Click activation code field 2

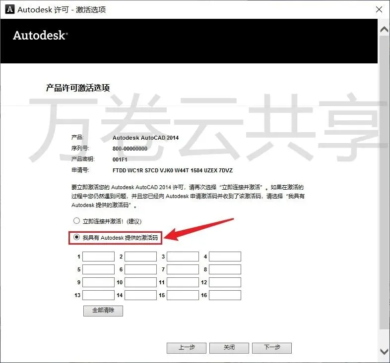tap(140, 257)
